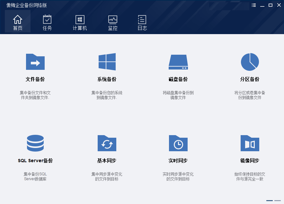Image resolution: width=284 pixels, height=204 pixels.
Task: Click the 文件备份 folder arrow icon
Action: click(35, 62)
